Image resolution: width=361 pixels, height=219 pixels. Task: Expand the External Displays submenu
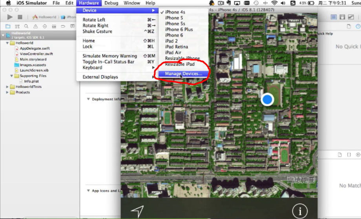point(117,77)
